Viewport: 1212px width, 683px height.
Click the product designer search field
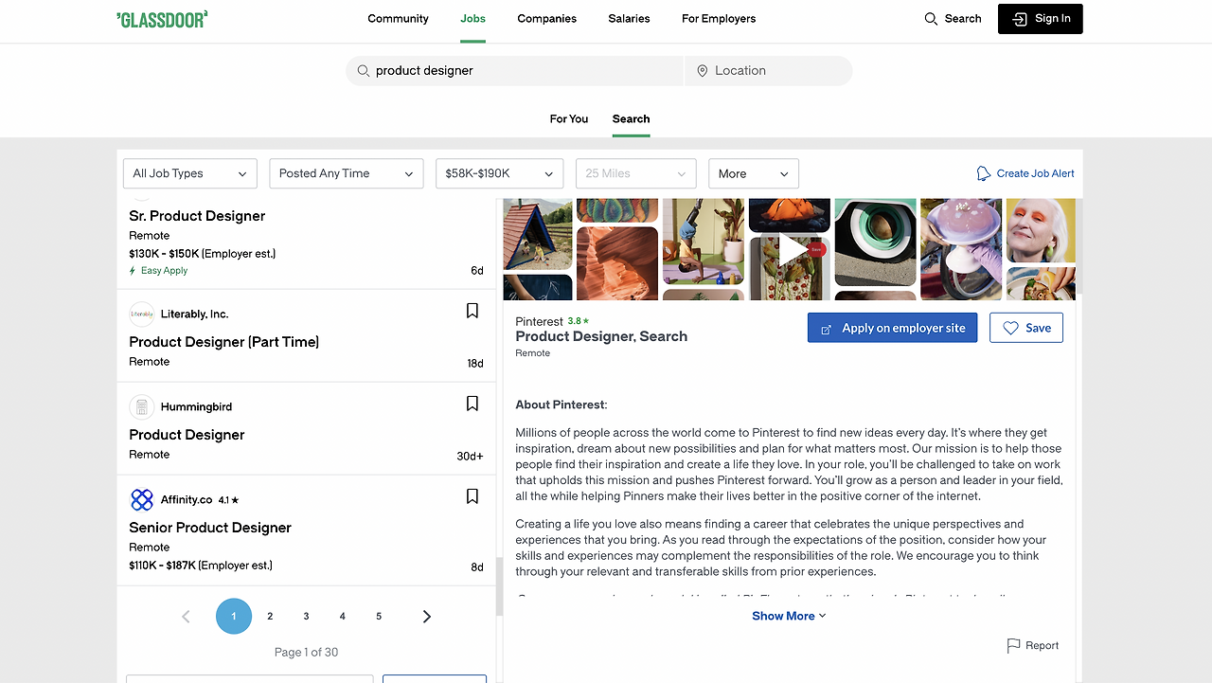pos(514,71)
